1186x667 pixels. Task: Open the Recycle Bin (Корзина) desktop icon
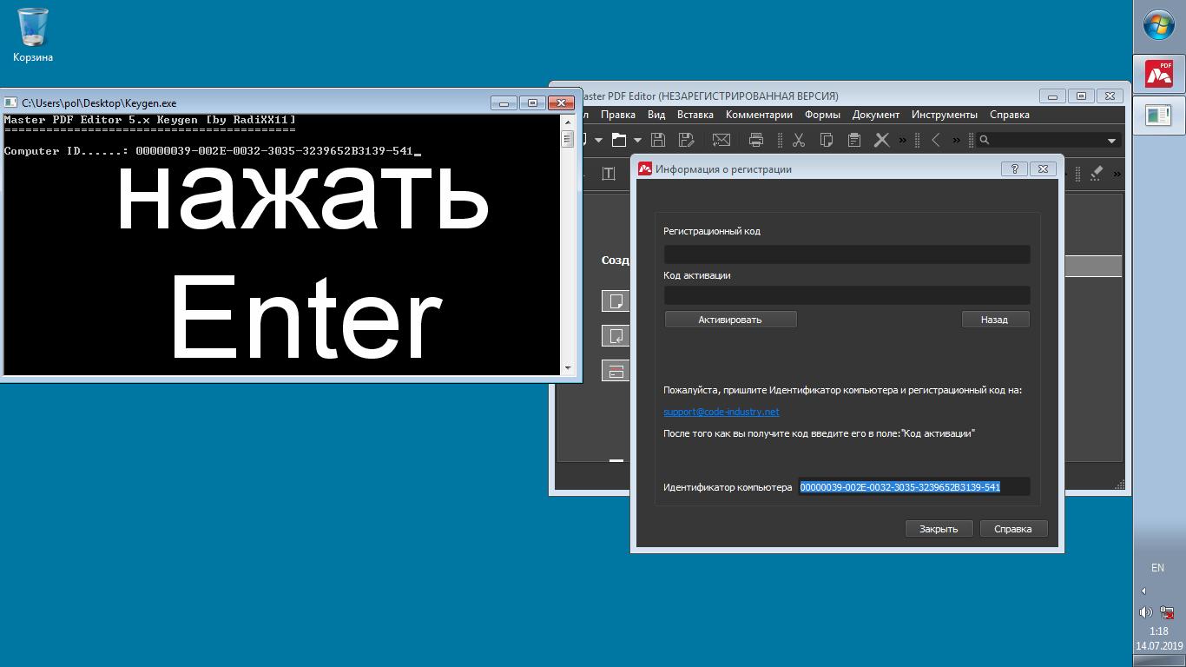33,35
